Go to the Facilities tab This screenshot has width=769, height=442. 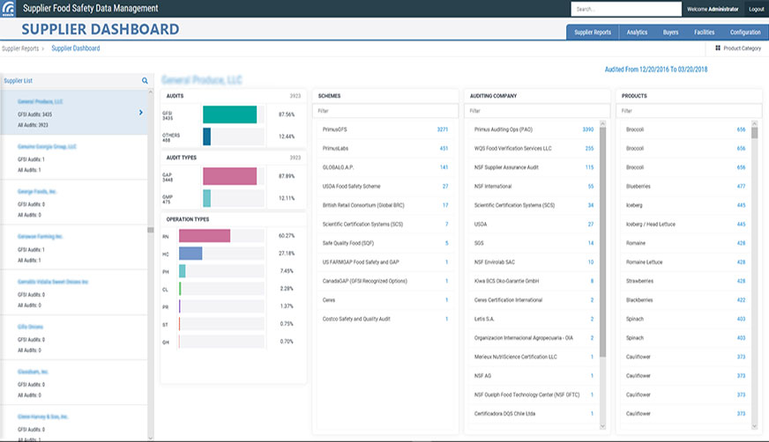705,32
